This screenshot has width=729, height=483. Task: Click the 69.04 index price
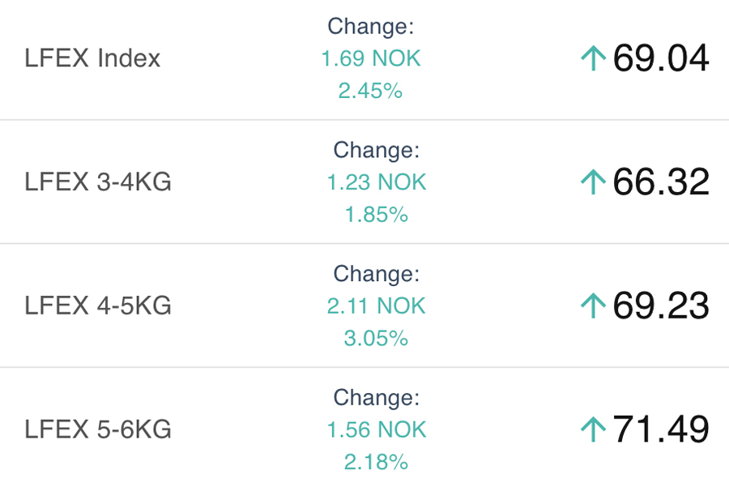pos(661,58)
